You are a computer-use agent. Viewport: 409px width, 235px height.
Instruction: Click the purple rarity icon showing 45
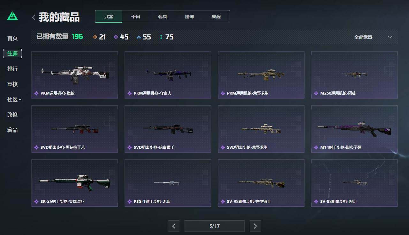[116, 37]
